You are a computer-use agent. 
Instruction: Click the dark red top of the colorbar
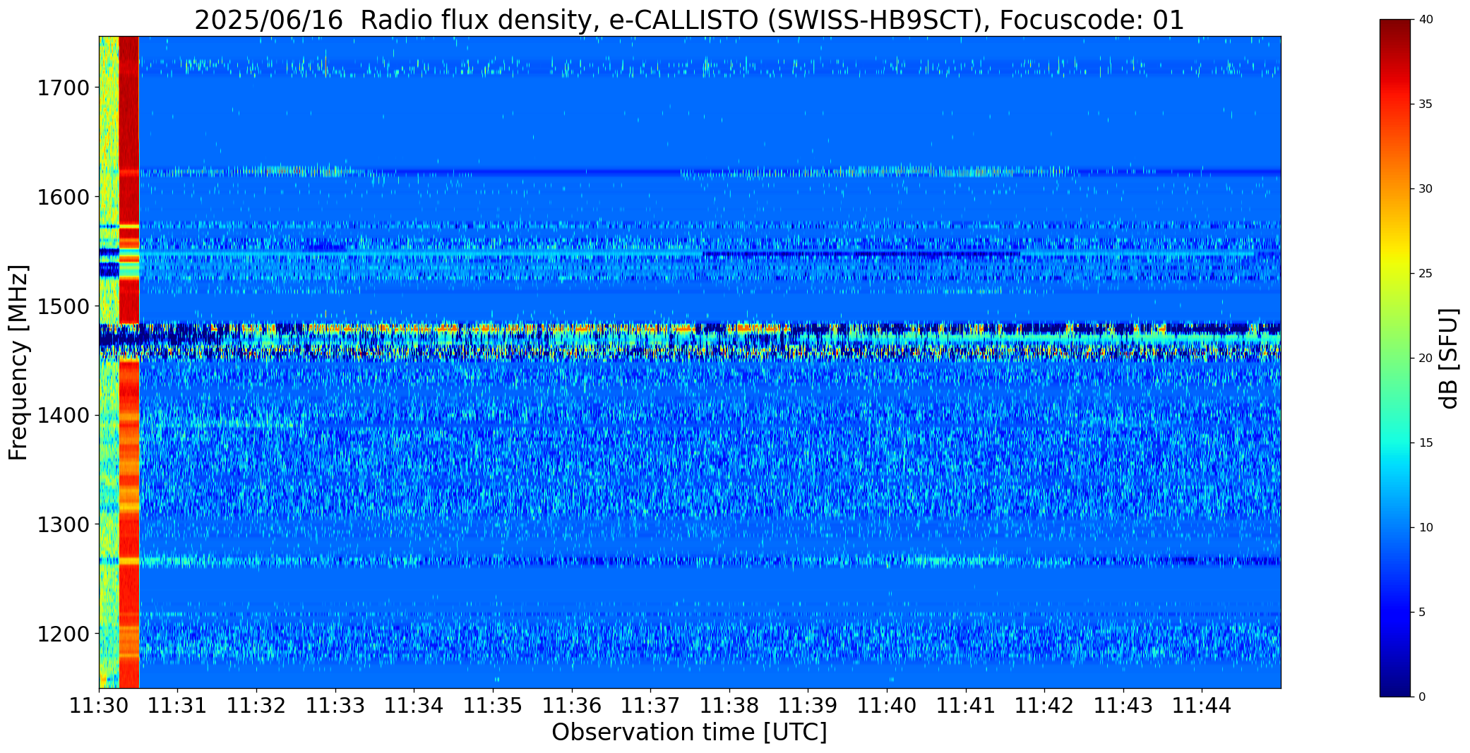(x=1397, y=32)
